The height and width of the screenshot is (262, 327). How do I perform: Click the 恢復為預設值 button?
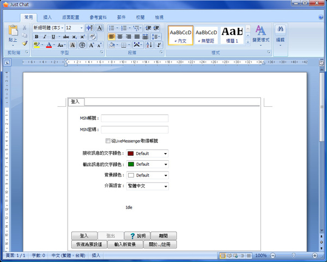pos(89,244)
